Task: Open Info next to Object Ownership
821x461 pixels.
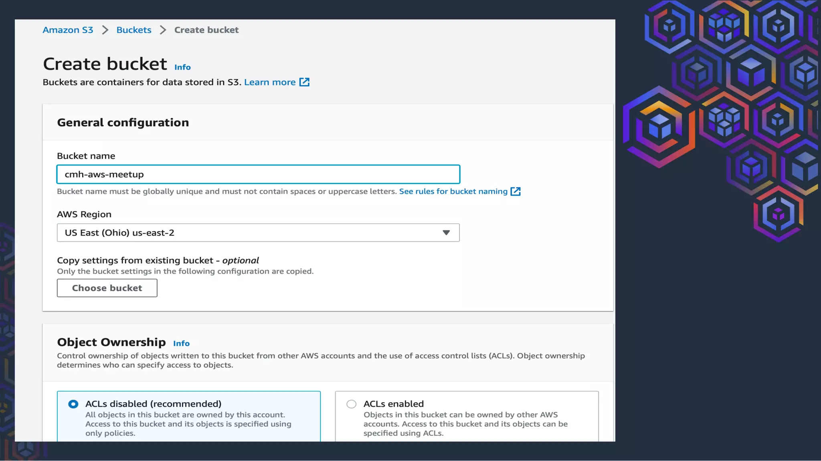Action: (x=181, y=343)
